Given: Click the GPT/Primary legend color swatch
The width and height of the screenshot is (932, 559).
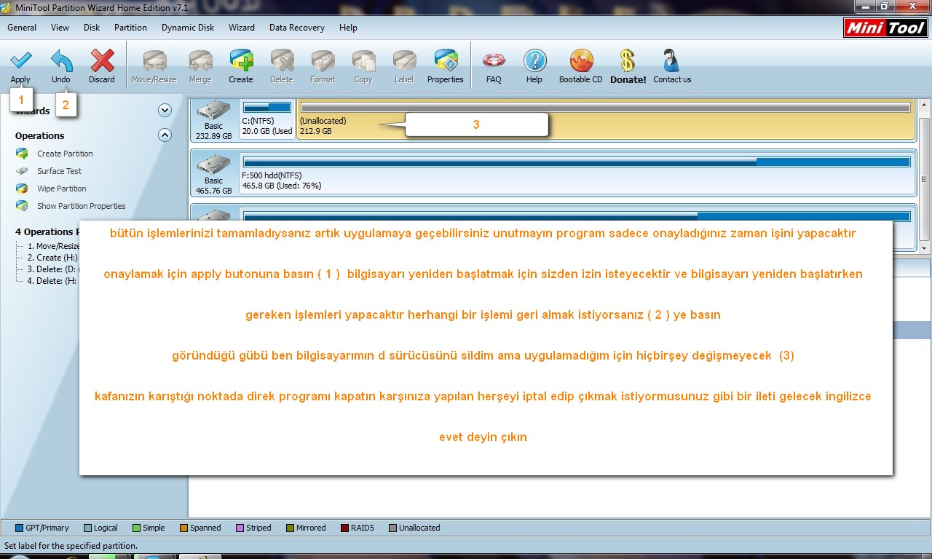Looking at the screenshot, I should click(20, 528).
